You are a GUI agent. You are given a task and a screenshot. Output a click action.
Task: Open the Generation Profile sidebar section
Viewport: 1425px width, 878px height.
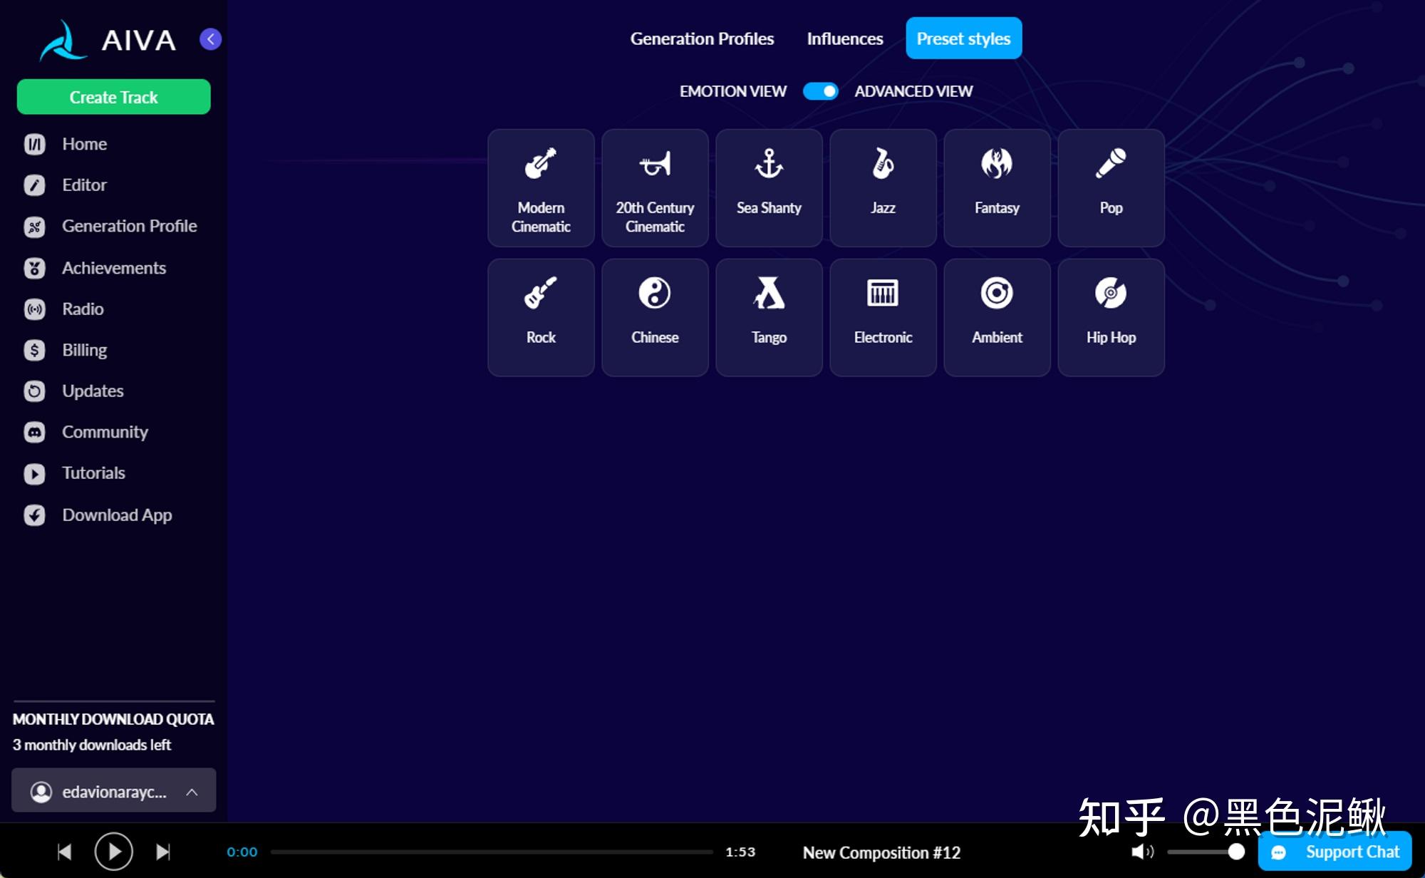pyautogui.click(x=129, y=226)
